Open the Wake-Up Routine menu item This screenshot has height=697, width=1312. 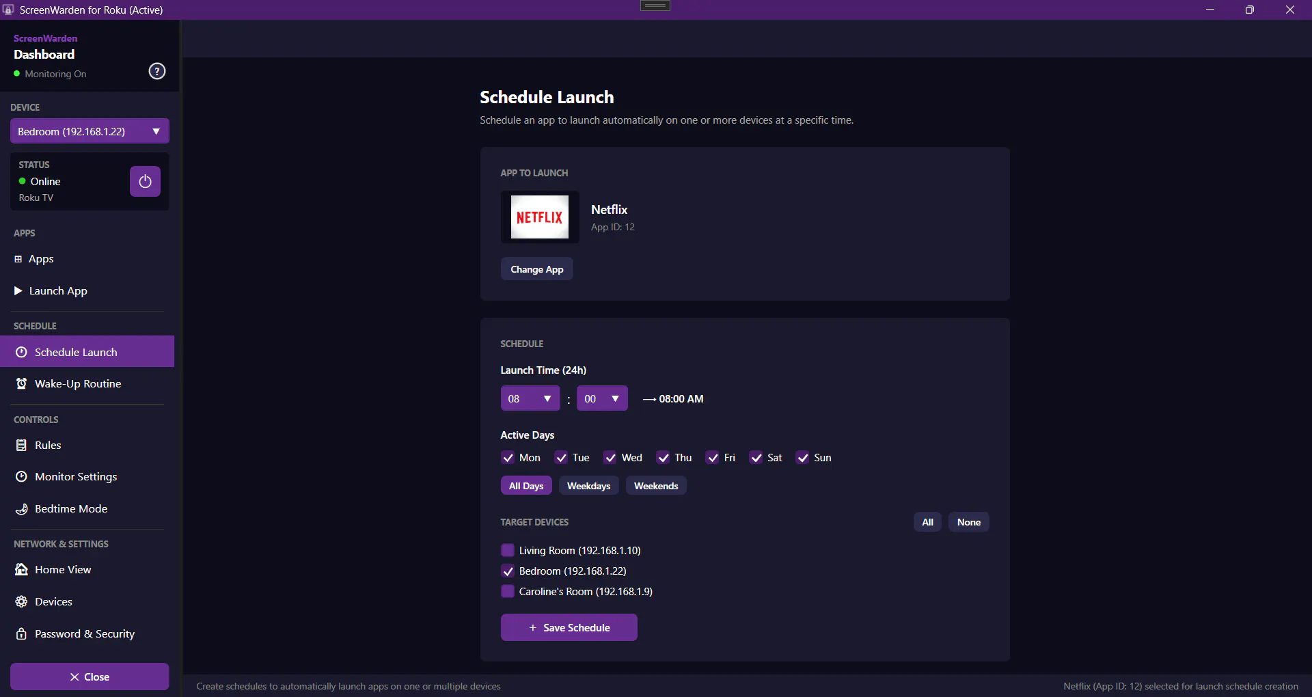[87, 383]
